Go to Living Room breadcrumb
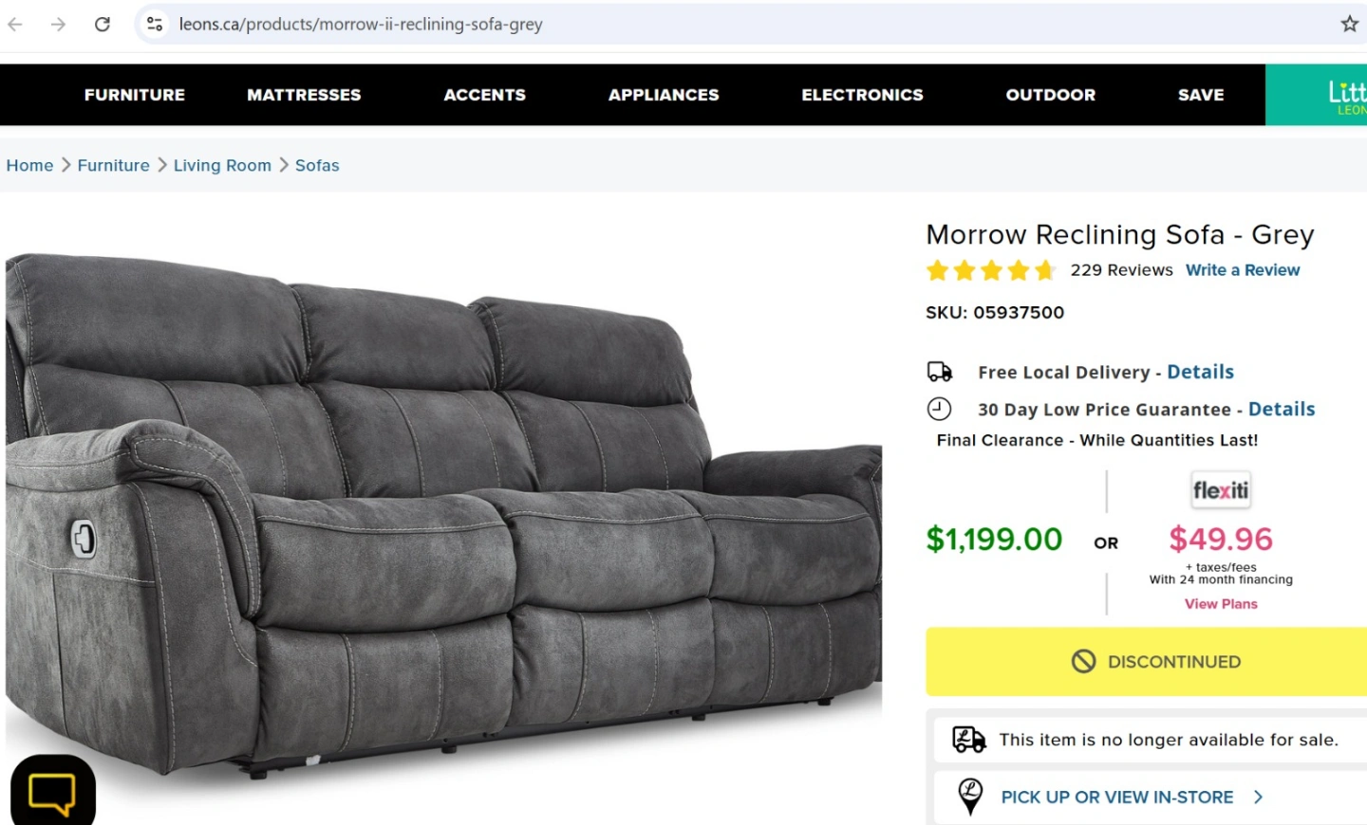Image resolution: width=1367 pixels, height=825 pixels. (222, 165)
